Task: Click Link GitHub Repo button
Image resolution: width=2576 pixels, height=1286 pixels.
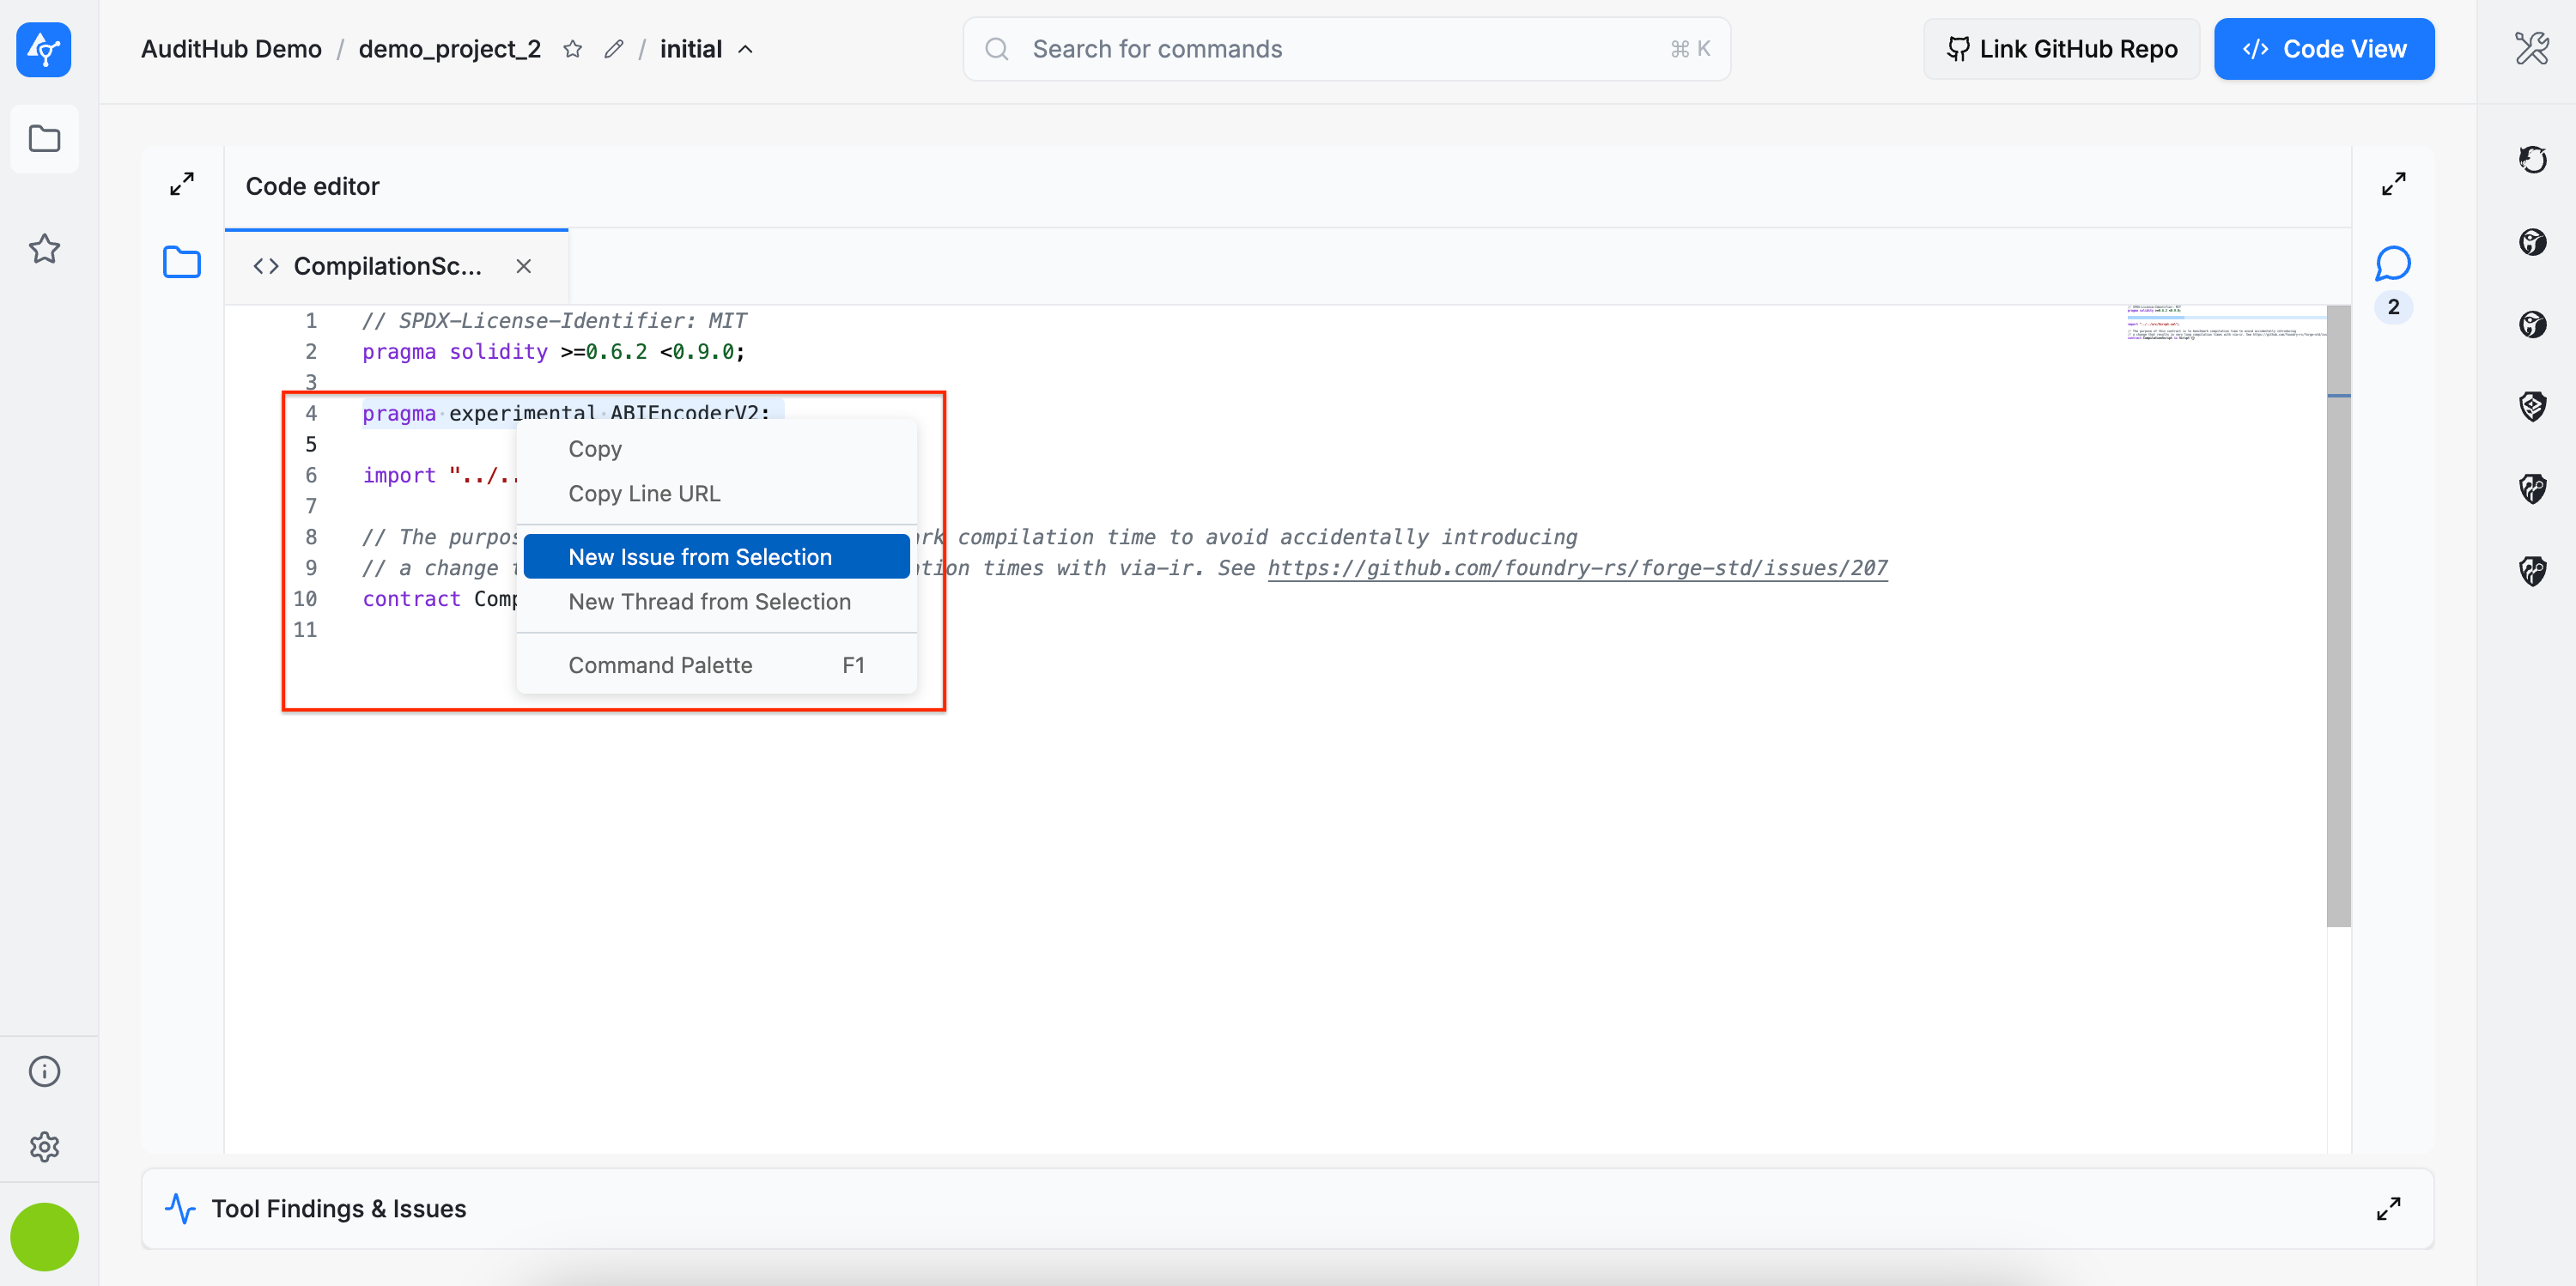Action: click(2061, 49)
